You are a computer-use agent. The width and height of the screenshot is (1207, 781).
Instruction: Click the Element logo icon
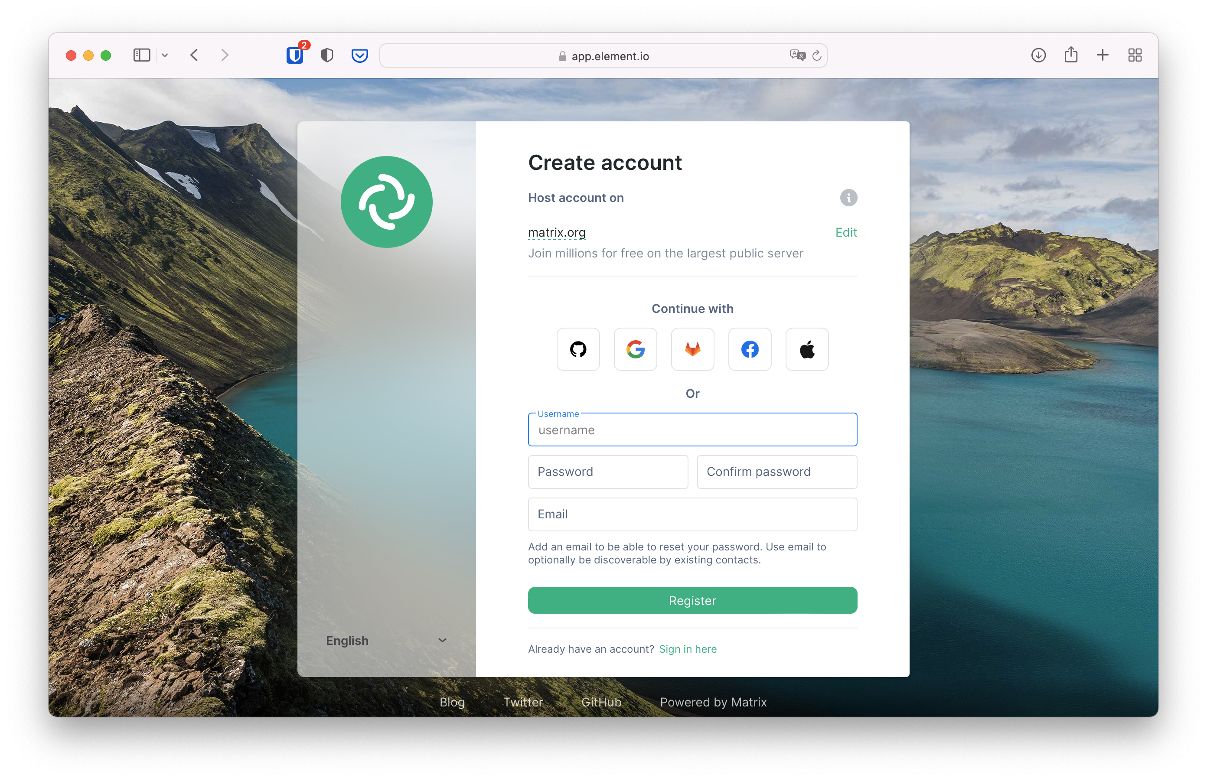[388, 202]
